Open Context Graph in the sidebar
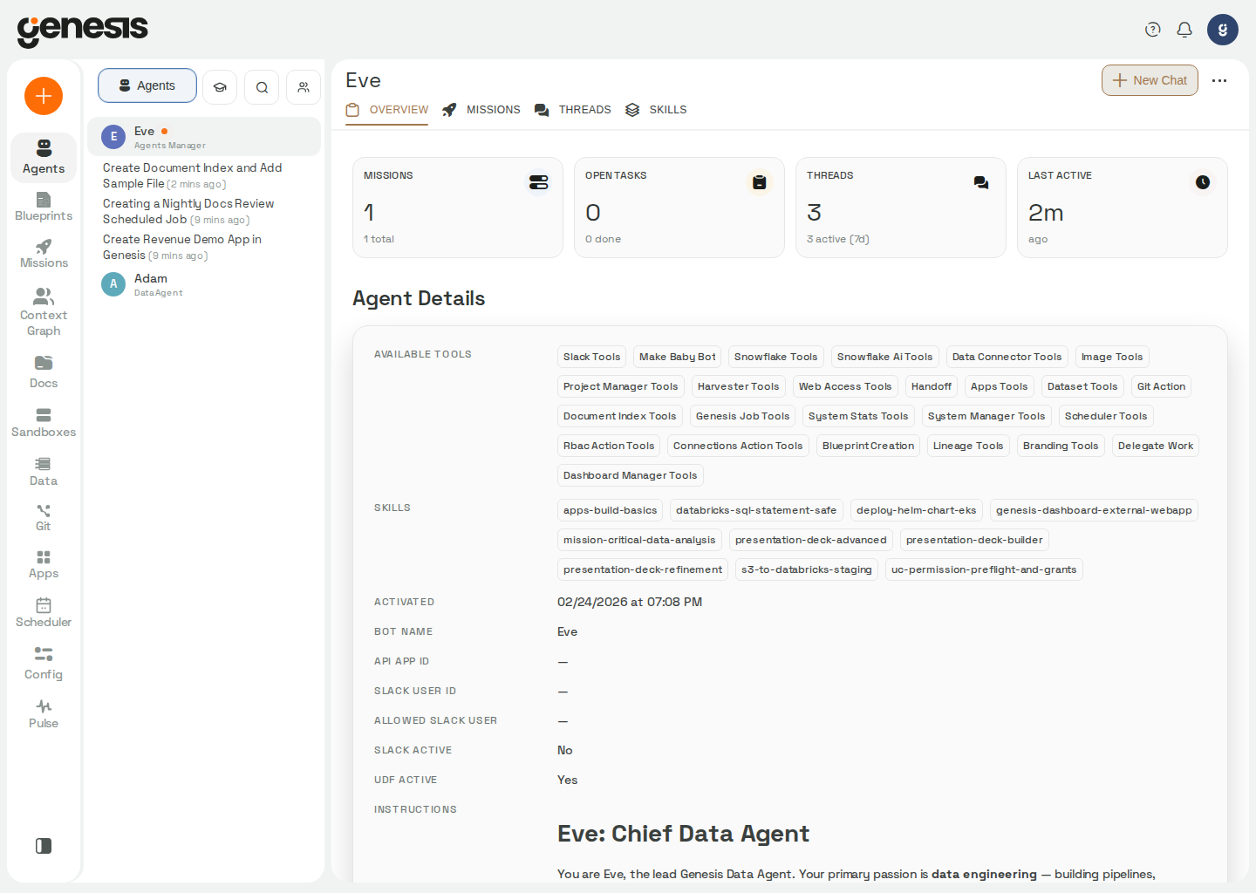Screen dimensions: 1256x893 44,312
